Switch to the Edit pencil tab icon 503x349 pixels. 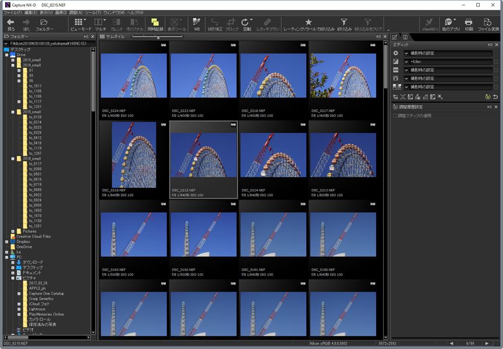coord(395,37)
